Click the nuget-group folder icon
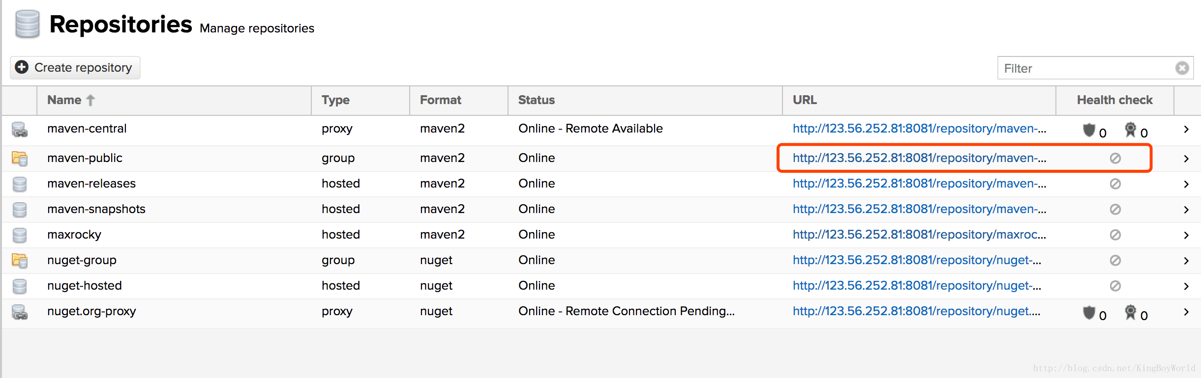Image resolution: width=1201 pixels, height=378 pixels. point(20,260)
